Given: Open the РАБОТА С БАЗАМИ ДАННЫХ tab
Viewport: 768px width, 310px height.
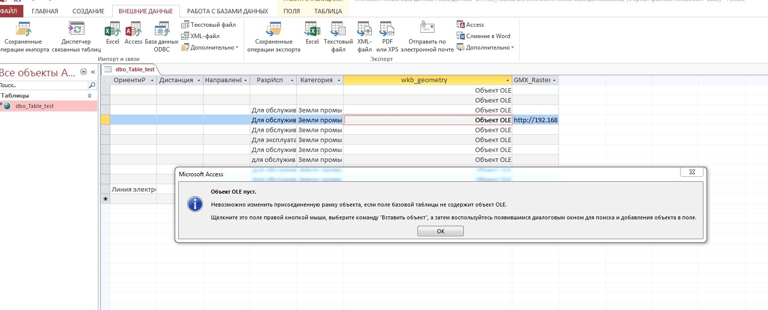Looking at the screenshot, I should point(227,11).
